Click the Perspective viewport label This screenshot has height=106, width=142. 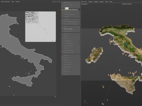(84, 4)
